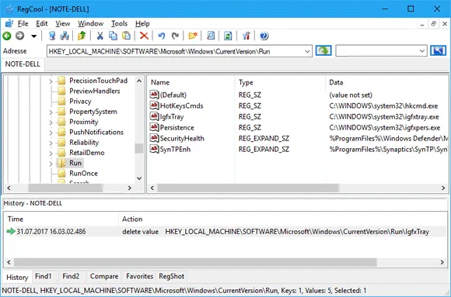Image resolution: width=451 pixels, height=297 pixels.
Task: Expand the PushNotifications tree node
Action: 51,133
